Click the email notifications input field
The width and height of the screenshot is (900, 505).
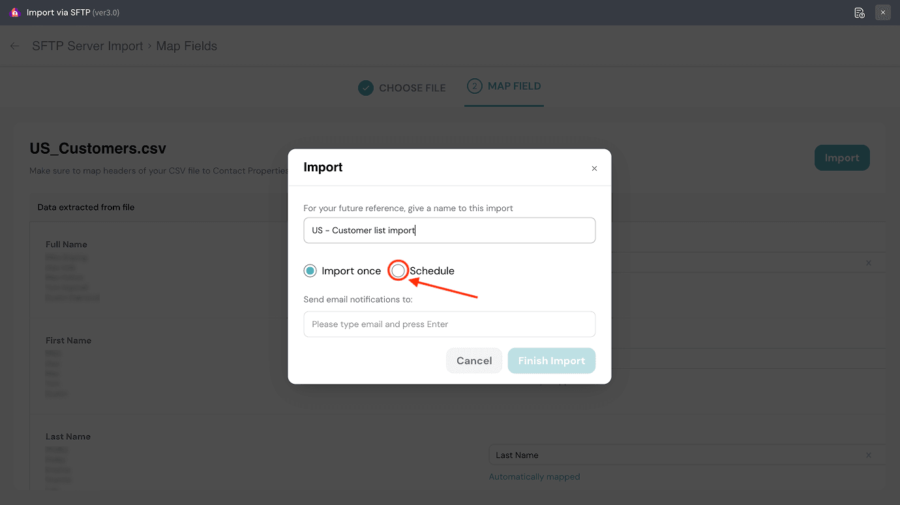[449, 325]
